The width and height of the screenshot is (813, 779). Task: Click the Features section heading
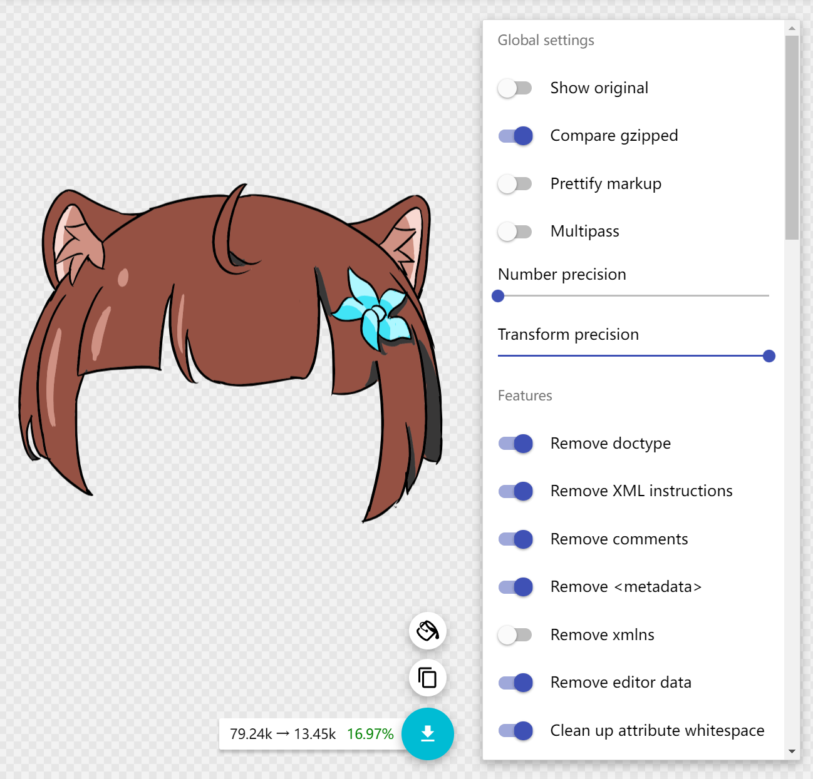pos(525,395)
